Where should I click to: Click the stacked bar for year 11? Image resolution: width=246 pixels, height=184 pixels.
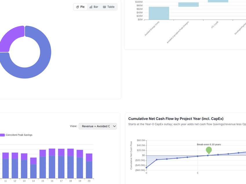pyautogui.click(x=6, y=165)
